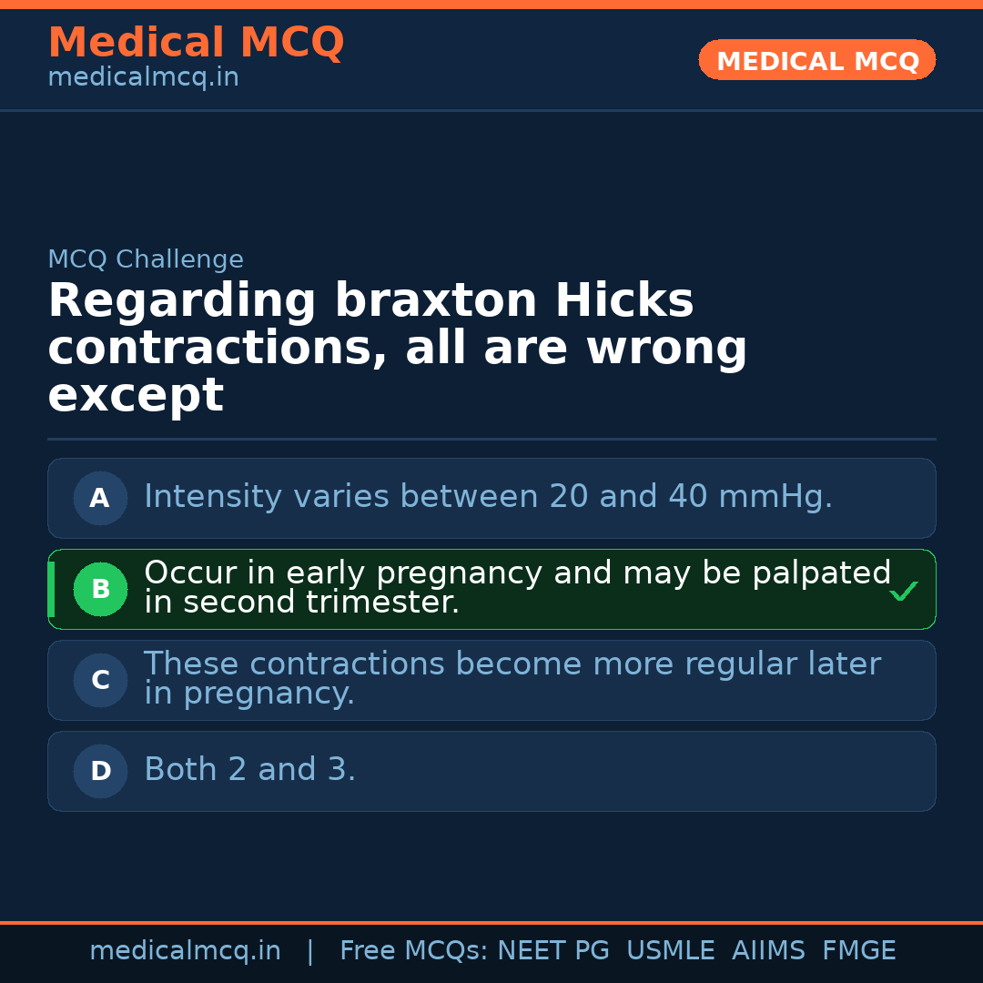Click the Braxton Hicks question heading
Screen dimensions: 983x983
(x=397, y=348)
